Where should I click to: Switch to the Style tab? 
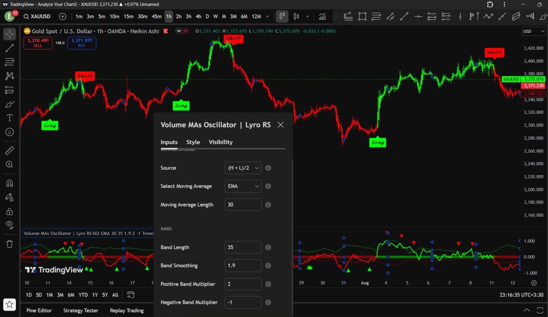(193, 142)
